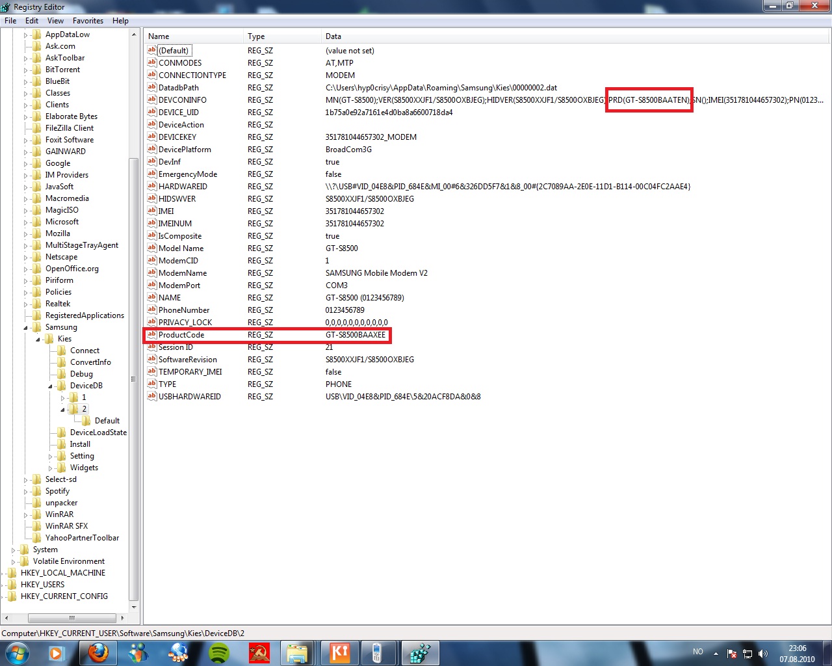The width and height of the screenshot is (832, 666).
Task: Expand the Setting key
Action: [x=51, y=456]
